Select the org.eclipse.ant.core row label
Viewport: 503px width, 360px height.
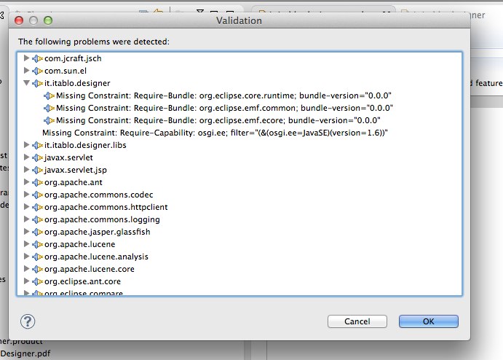click(82, 281)
